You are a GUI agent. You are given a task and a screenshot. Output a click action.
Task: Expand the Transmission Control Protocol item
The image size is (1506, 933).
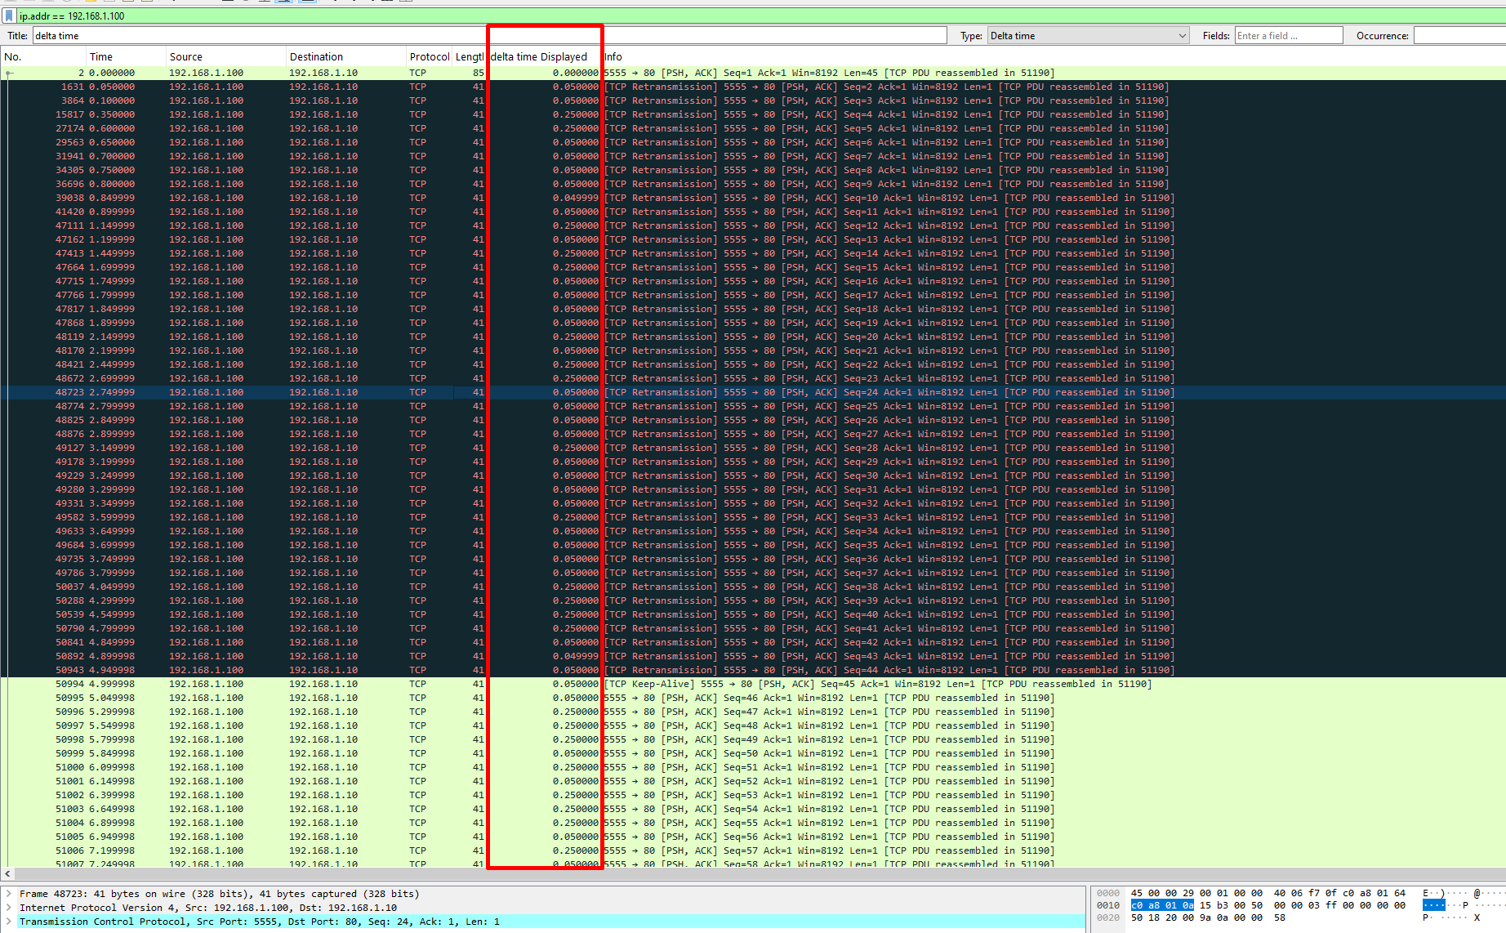(x=9, y=922)
